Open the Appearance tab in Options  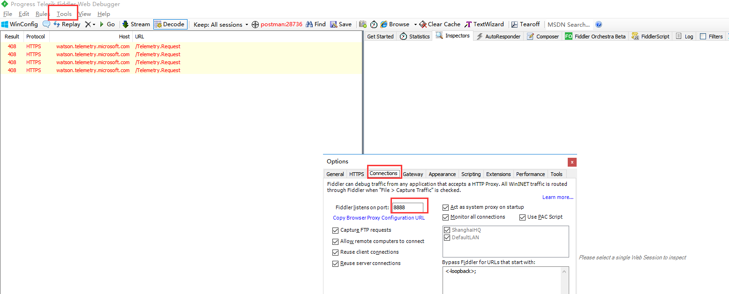click(x=442, y=174)
